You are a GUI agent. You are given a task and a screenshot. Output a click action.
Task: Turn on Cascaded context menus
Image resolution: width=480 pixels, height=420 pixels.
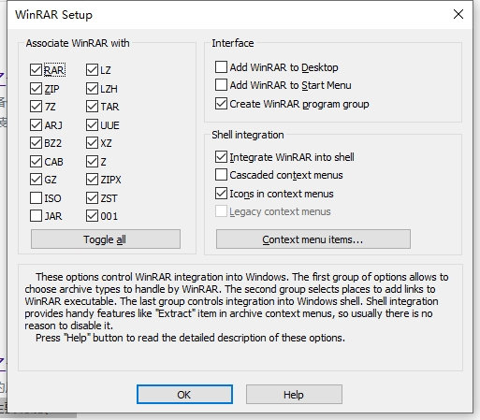(x=221, y=175)
